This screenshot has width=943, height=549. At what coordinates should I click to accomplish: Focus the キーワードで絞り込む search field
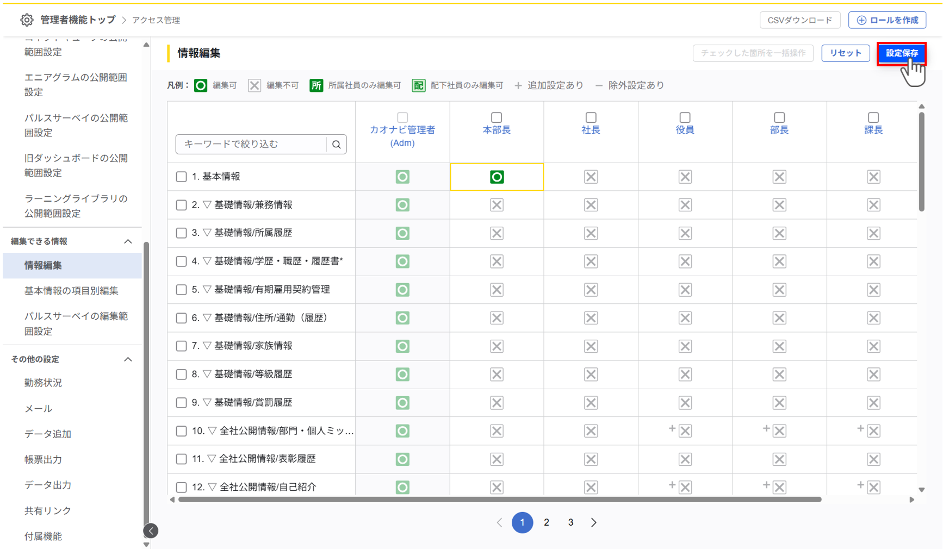(x=251, y=145)
